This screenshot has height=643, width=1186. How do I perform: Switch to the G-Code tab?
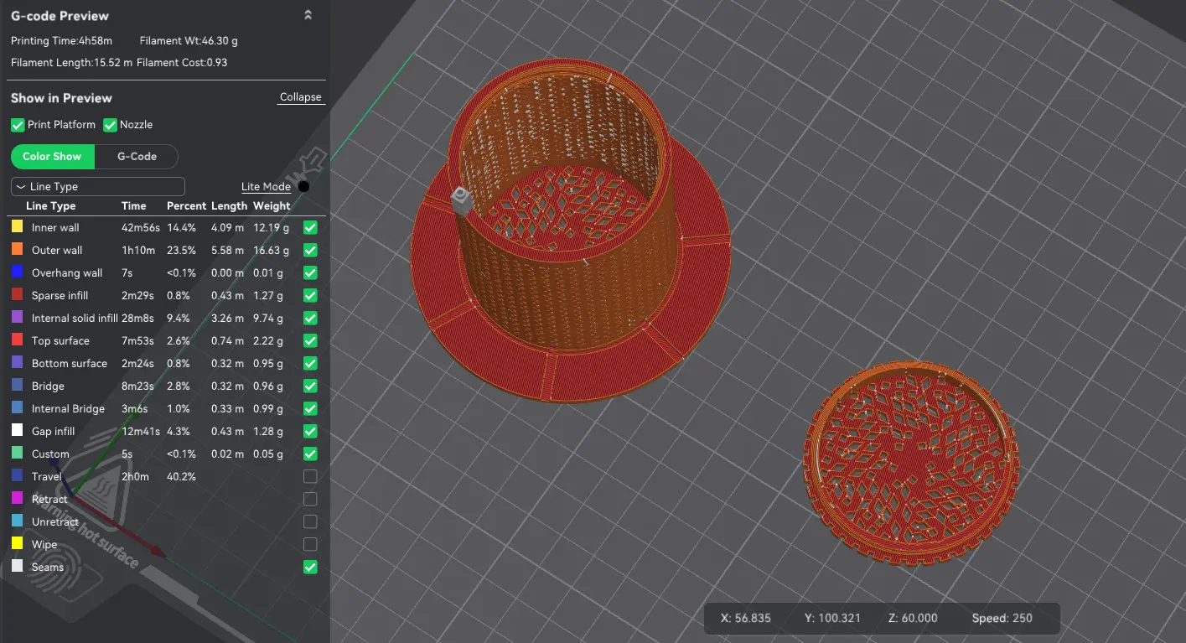[x=137, y=157]
